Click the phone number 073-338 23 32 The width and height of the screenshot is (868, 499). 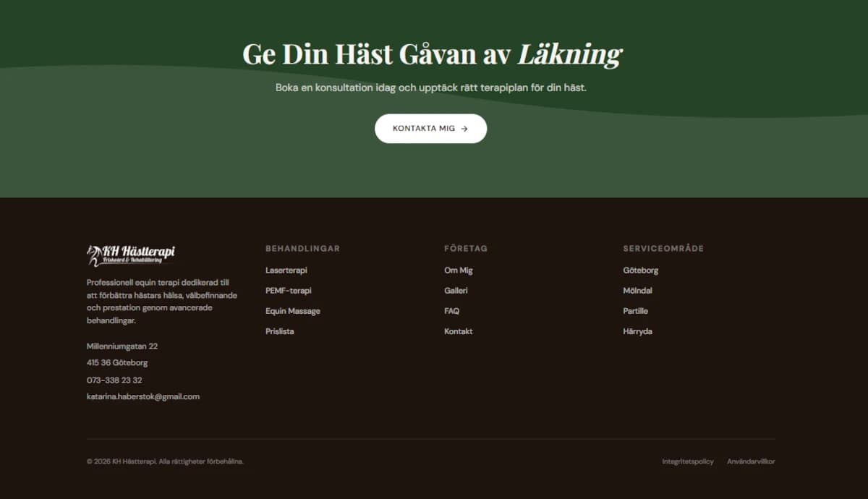point(114,380)
